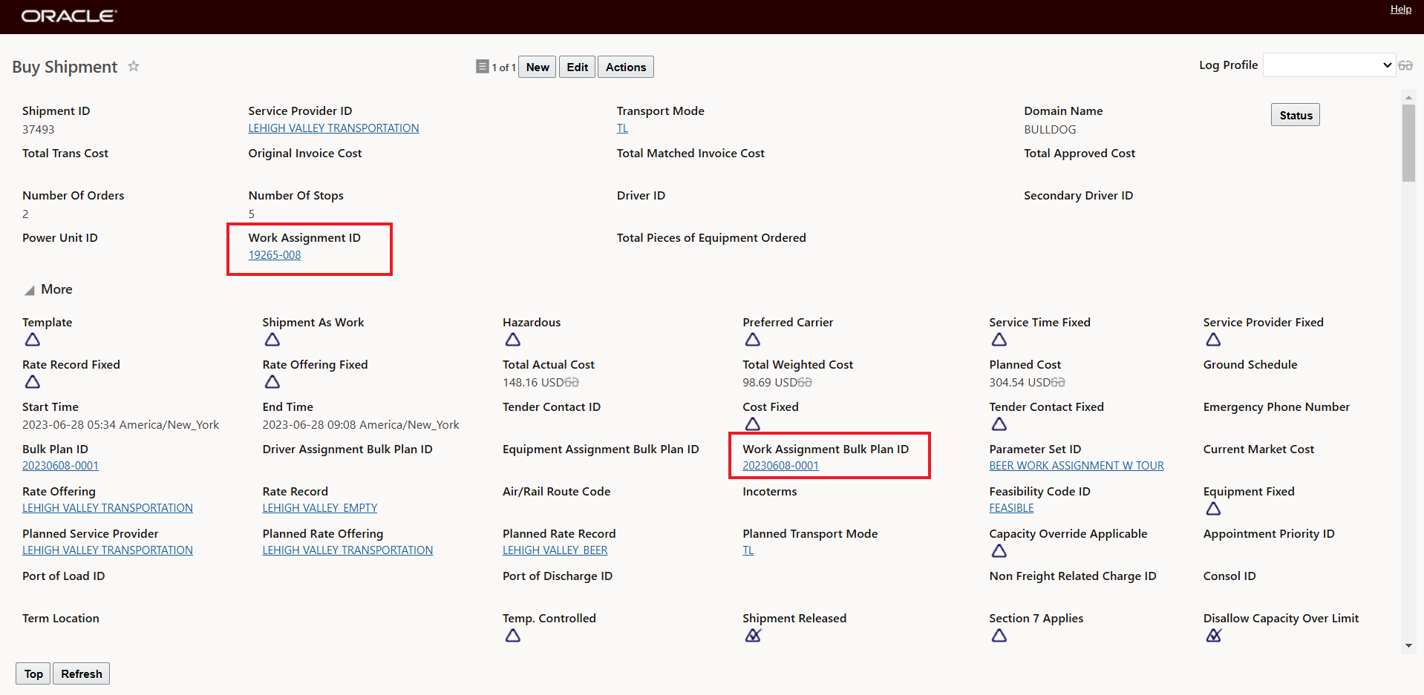Click the Top button

(x=33, y=673)
